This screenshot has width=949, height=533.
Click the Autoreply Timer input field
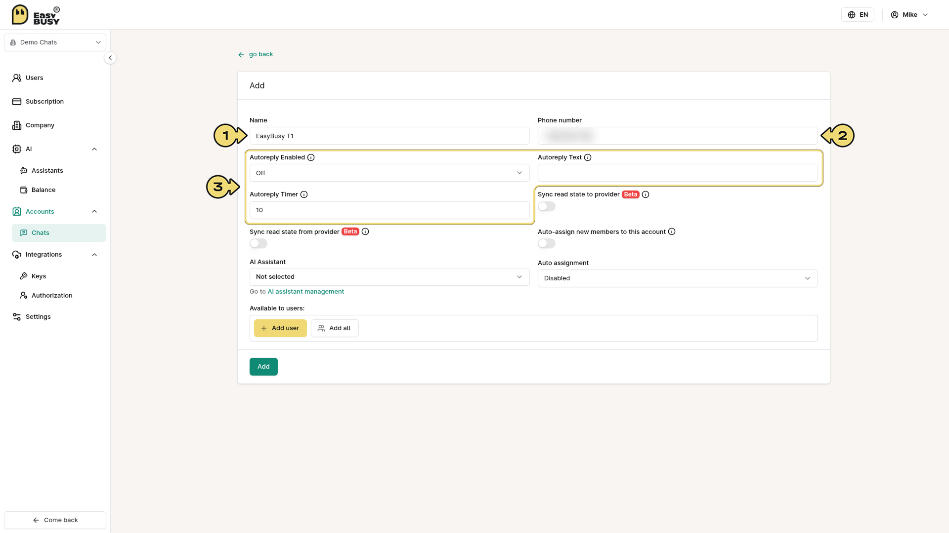point(389,210)
